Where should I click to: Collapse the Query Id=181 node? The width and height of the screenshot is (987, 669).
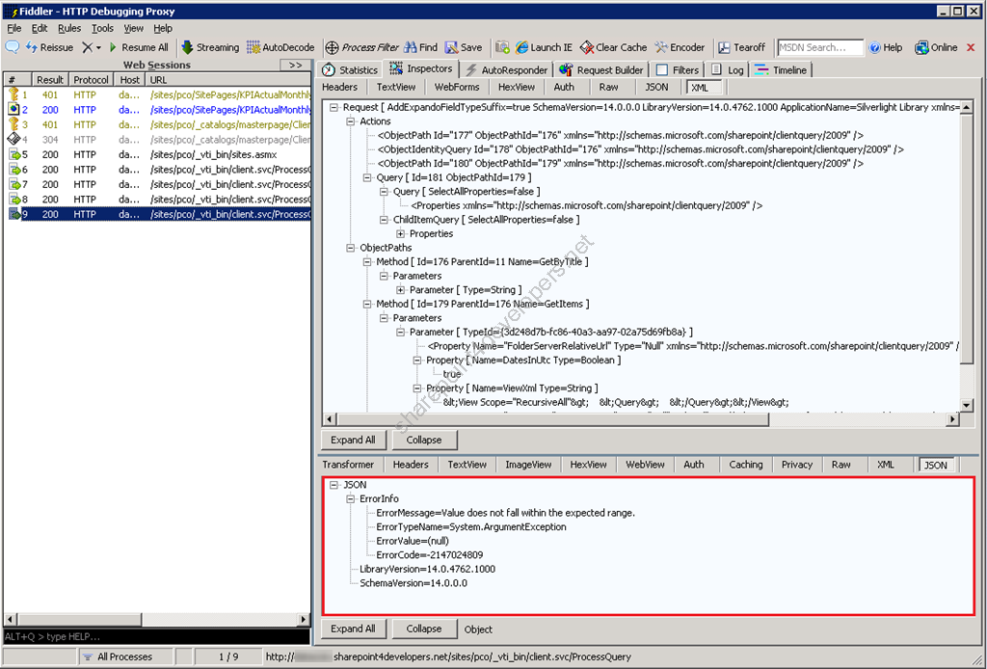click(x=367, y=177)
